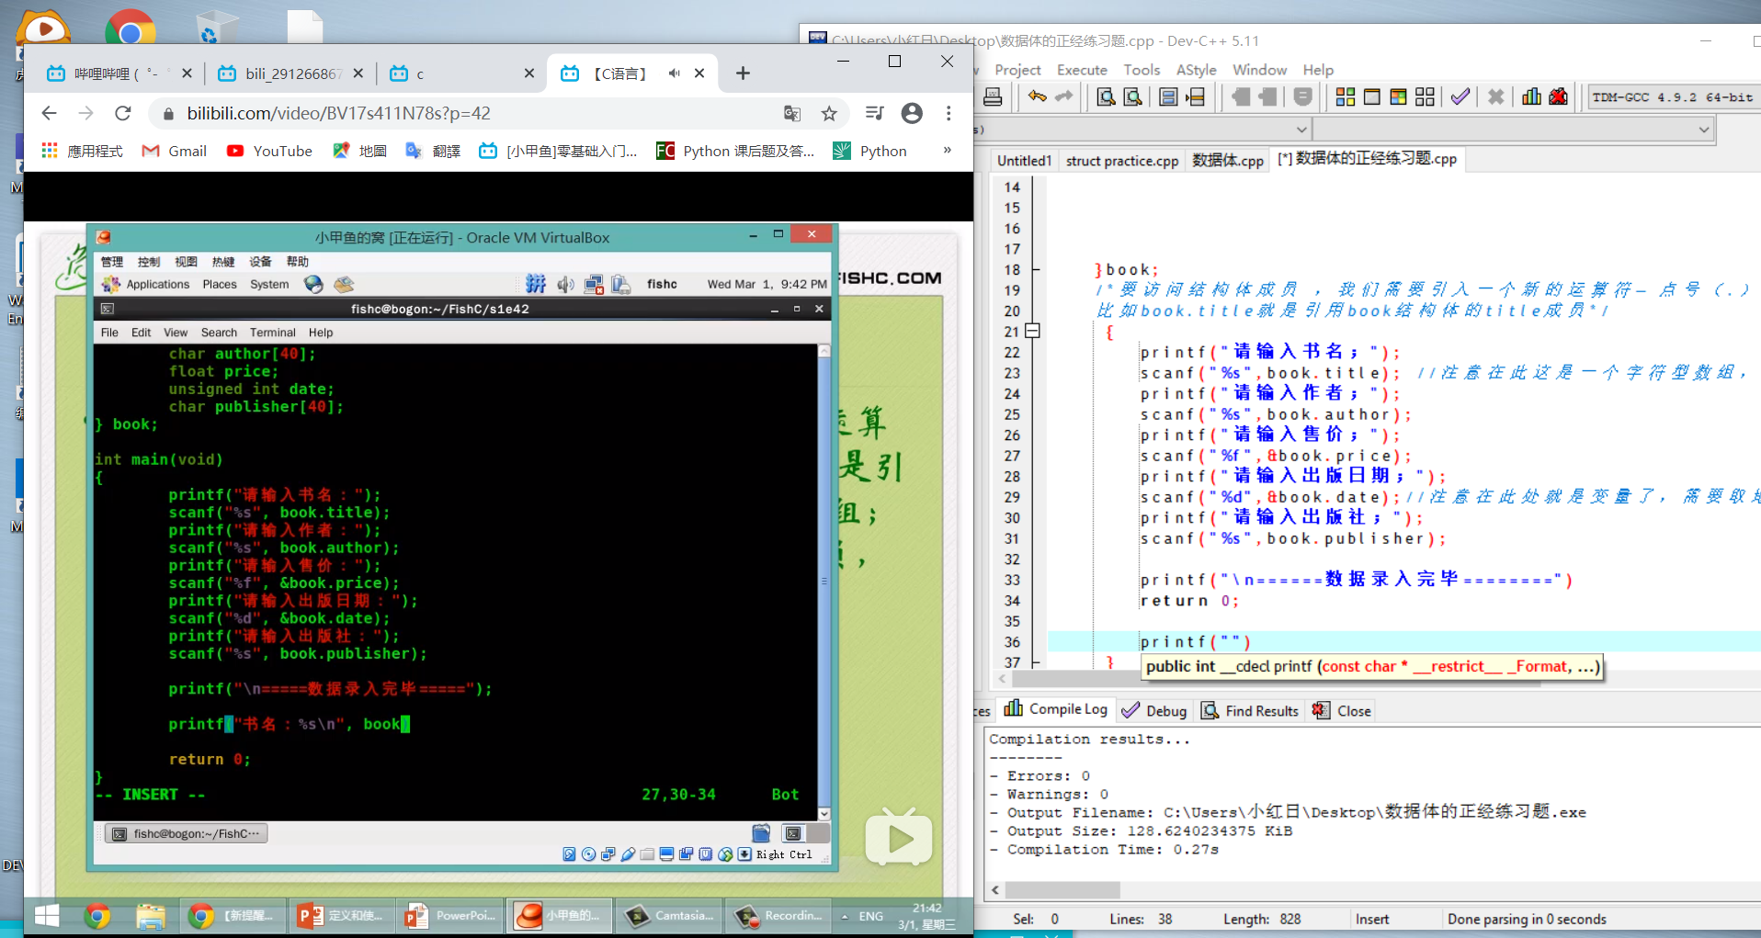
Task: Open the AStyle menu in Dev-C++
Action: [x=1196, y=70]
